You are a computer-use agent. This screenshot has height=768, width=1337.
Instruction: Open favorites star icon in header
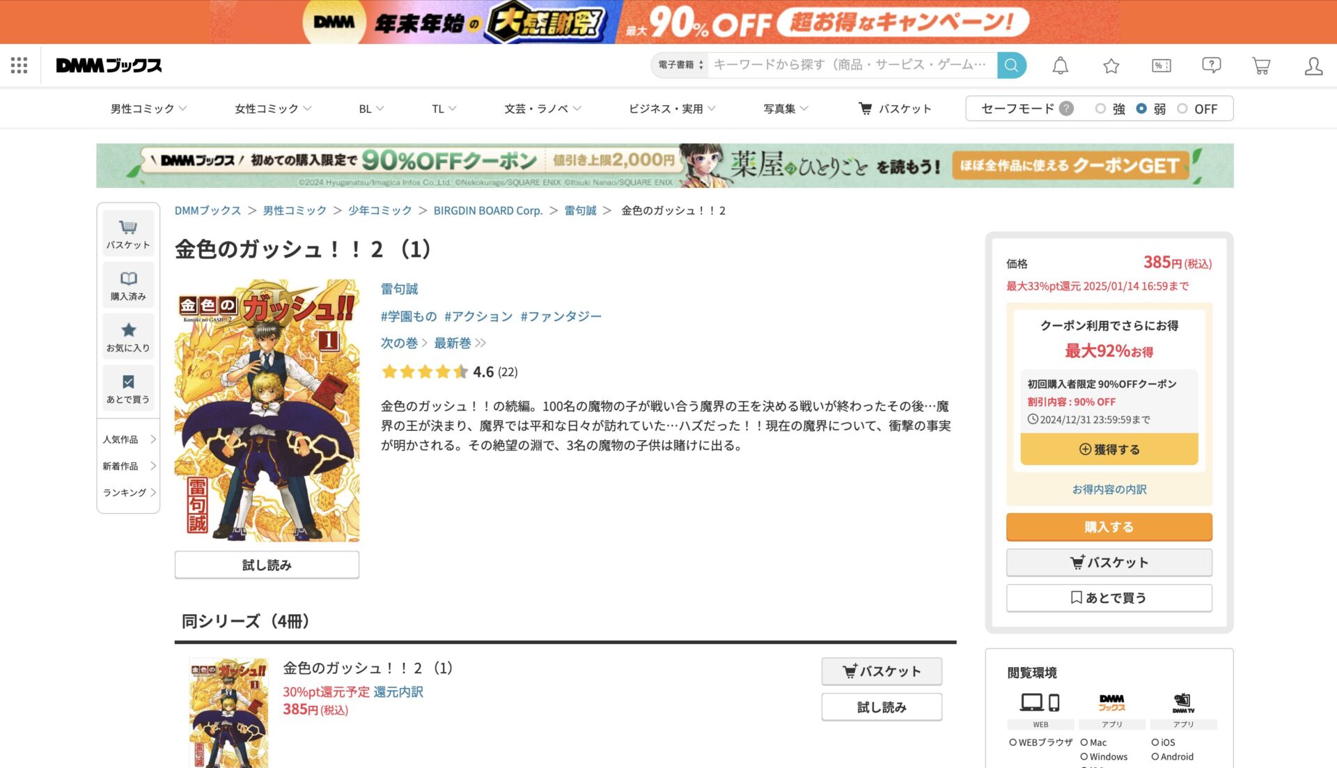point(1111,65)
